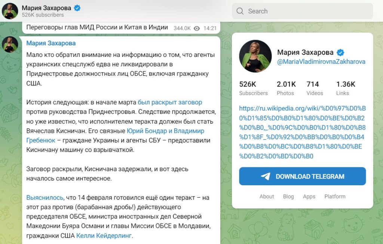Image resolution: width=383 pixels, height=244 pixels.
Task: Follow the "был раскрыт заговор" link
Action: point(170,102)
